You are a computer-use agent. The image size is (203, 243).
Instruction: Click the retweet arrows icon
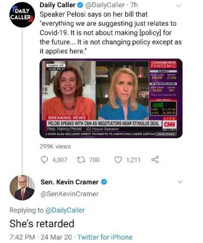pyautogui.click(x=81, y=160)
